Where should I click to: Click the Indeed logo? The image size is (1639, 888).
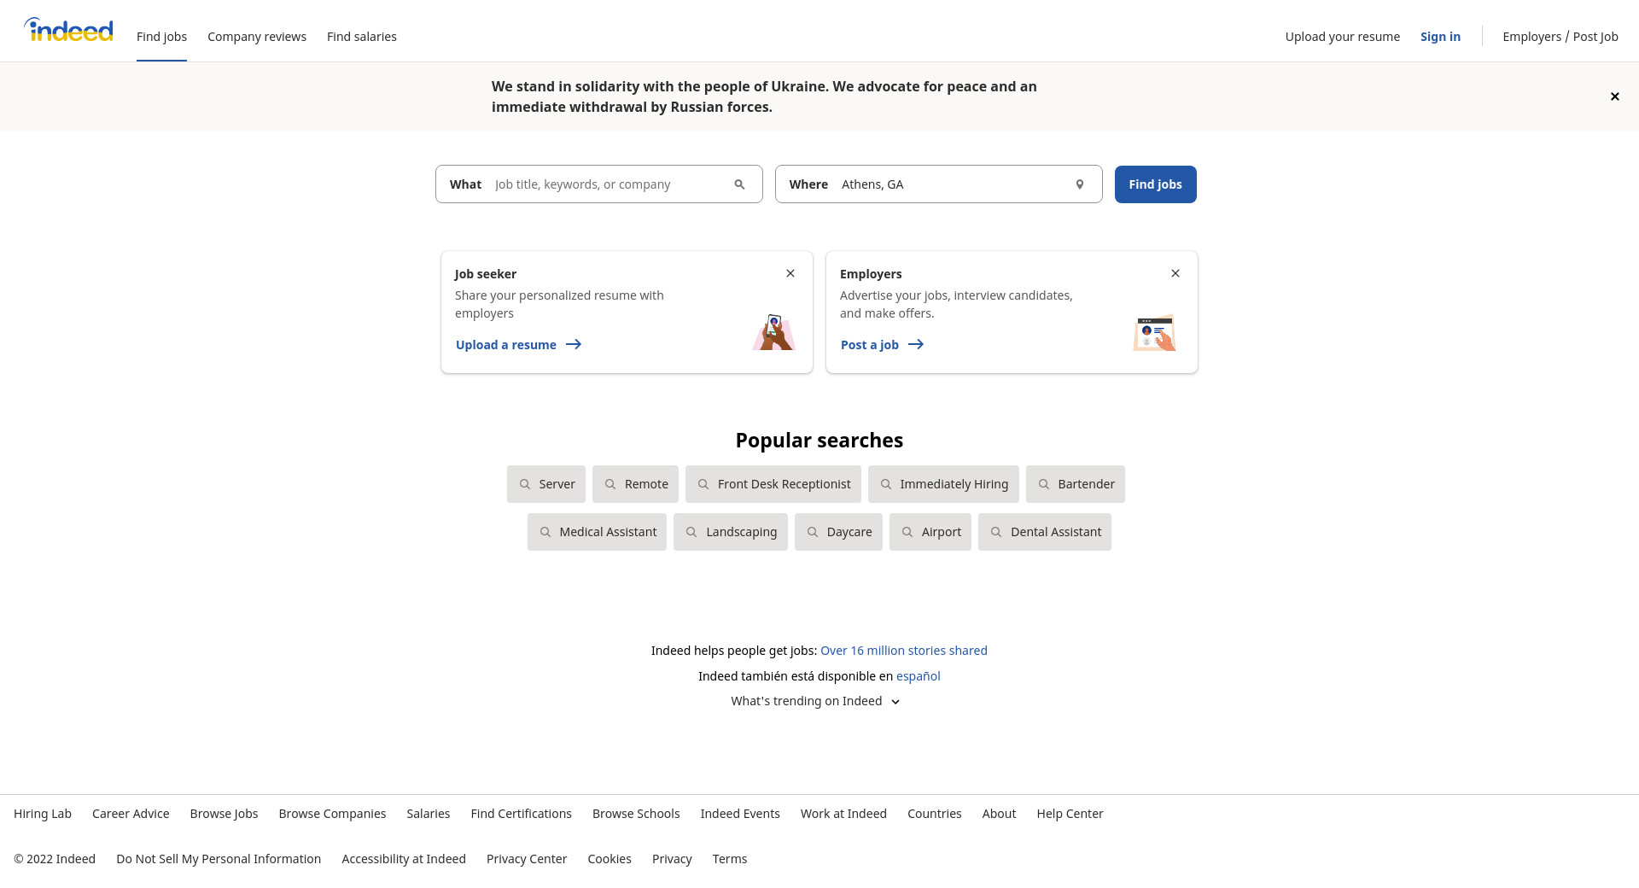pos(68,31)
